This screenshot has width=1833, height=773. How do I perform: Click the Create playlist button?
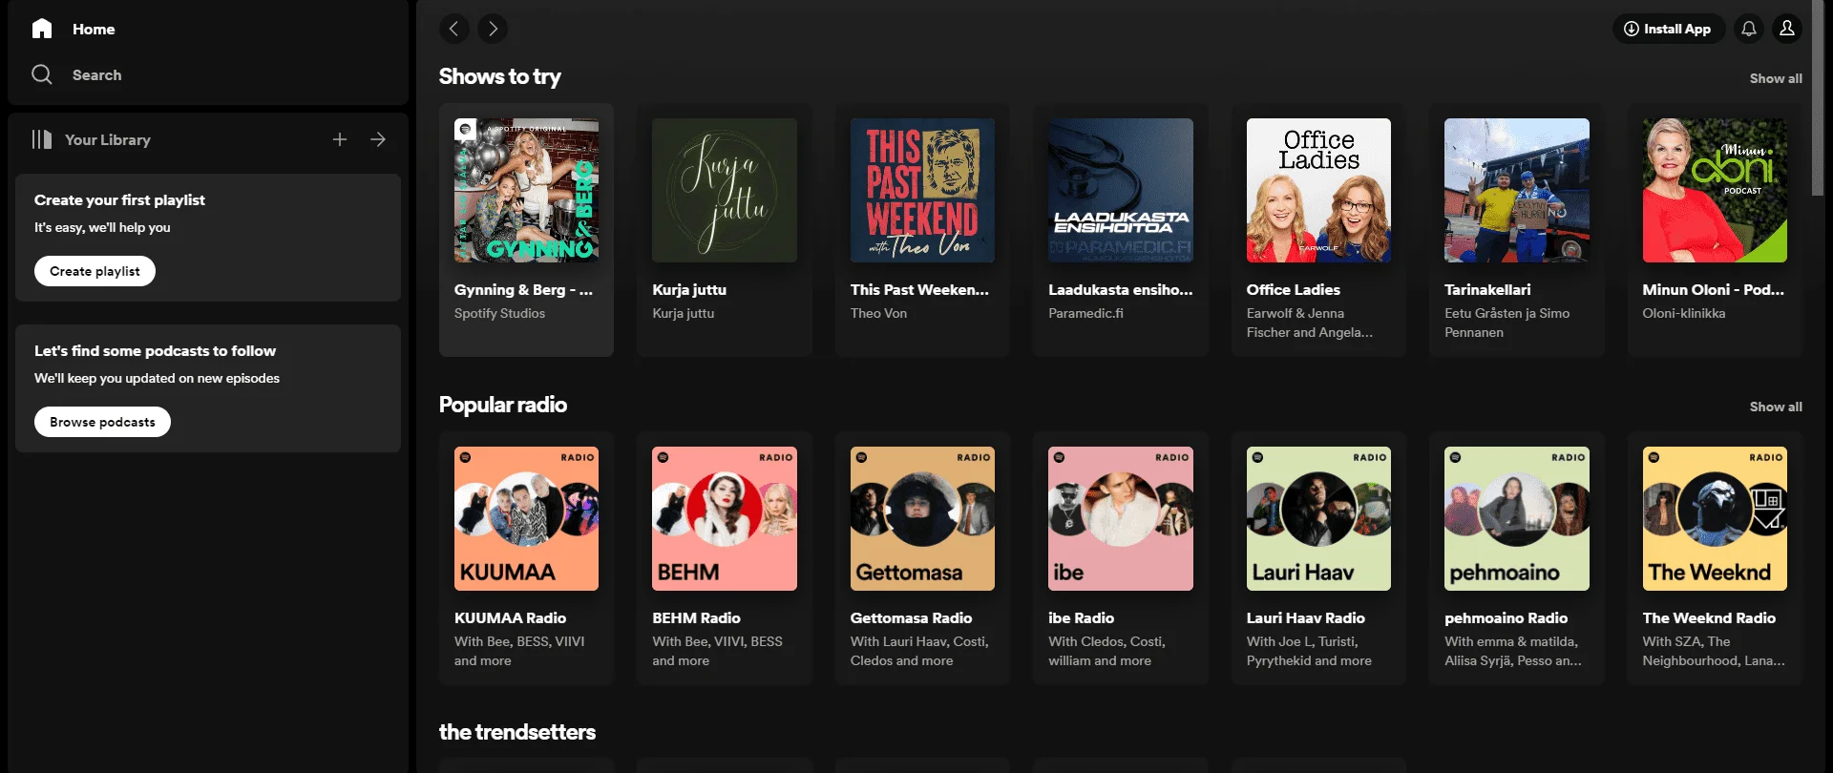click(95, 271)
